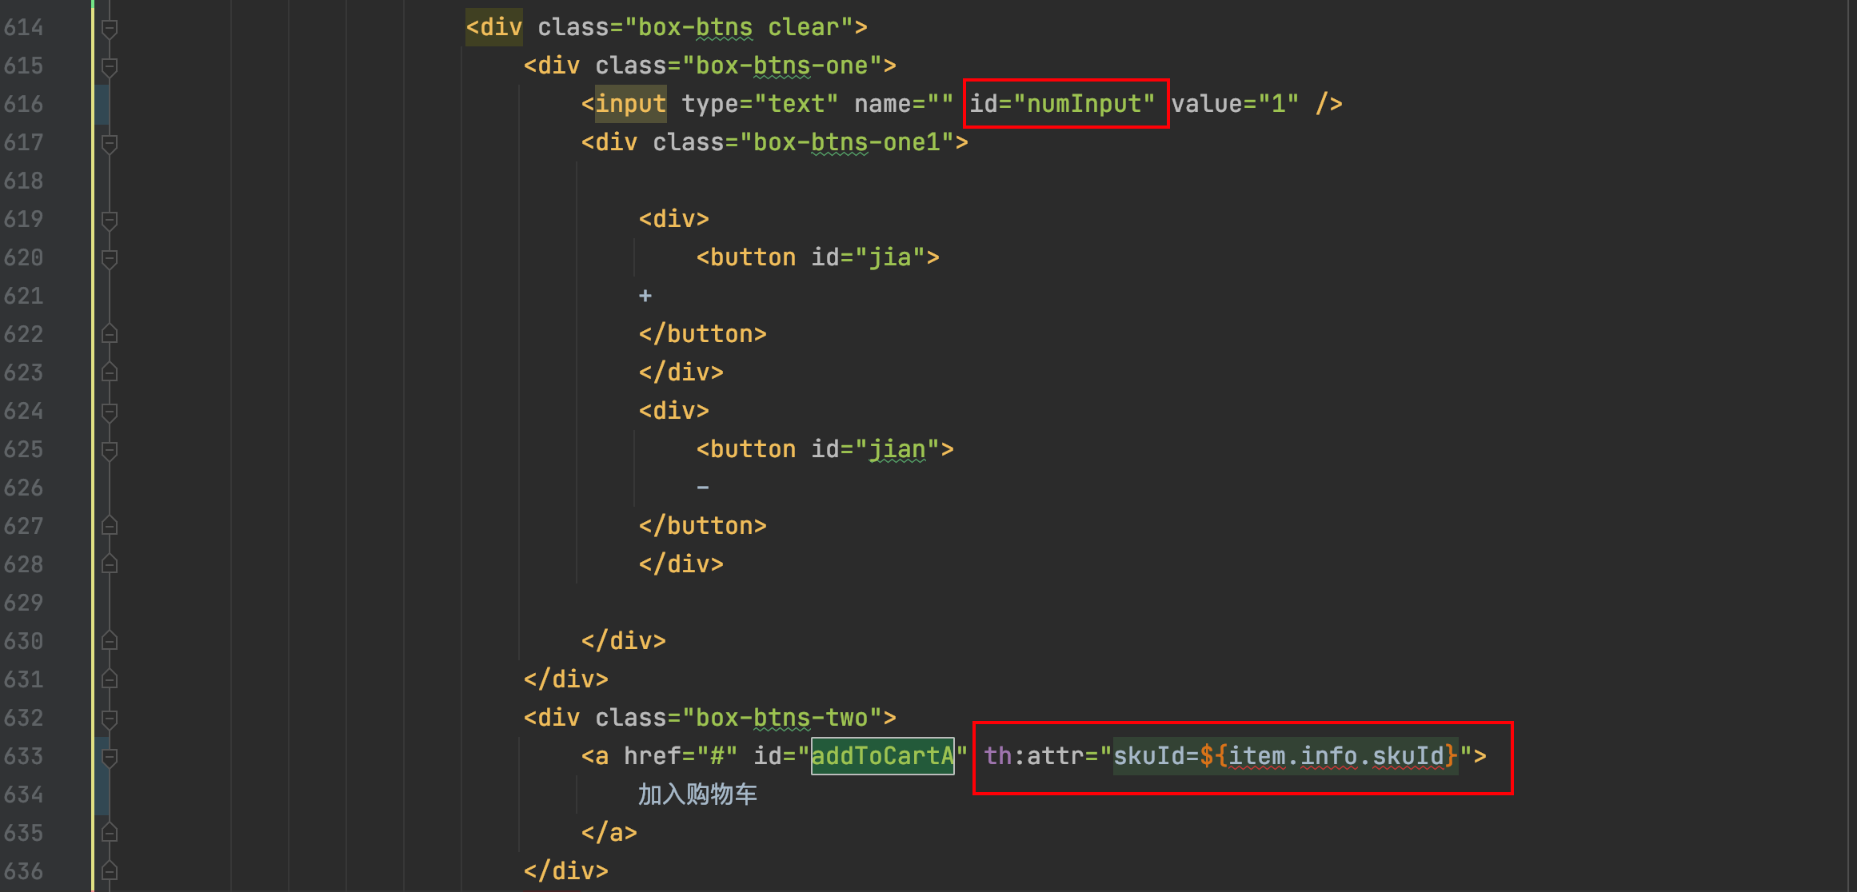Viewport: 1857px width, 892px height.
Task: Collapse the fold marker on line 614
Action: 110,29
